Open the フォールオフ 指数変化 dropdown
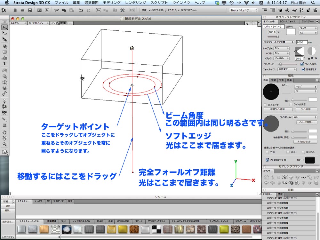 coord(287,69)
